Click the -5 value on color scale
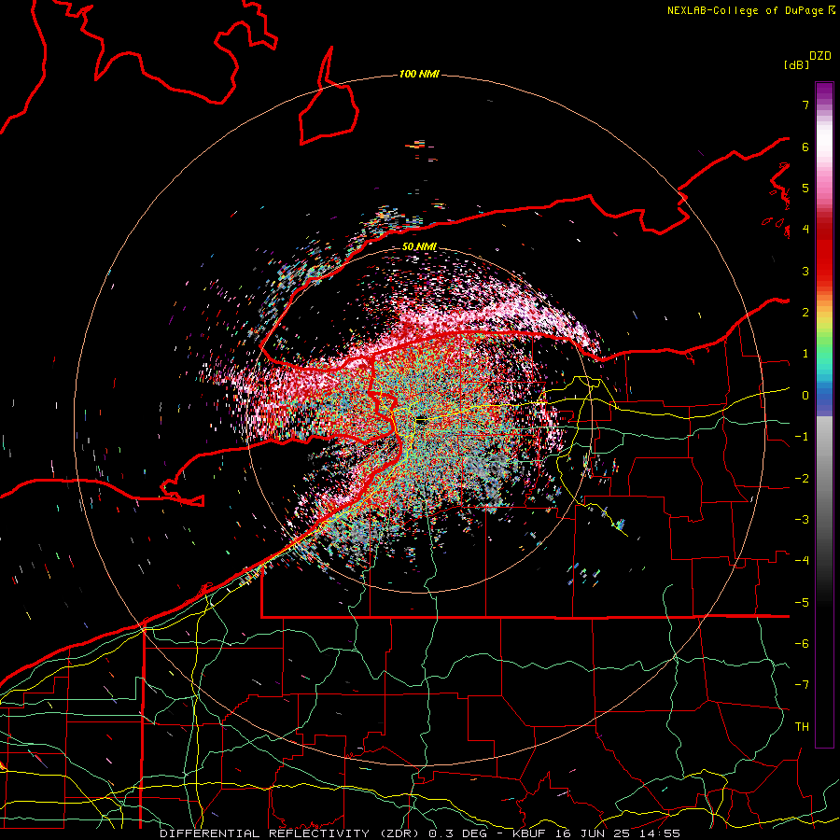The image size is (840, 840). click(802, 603)
